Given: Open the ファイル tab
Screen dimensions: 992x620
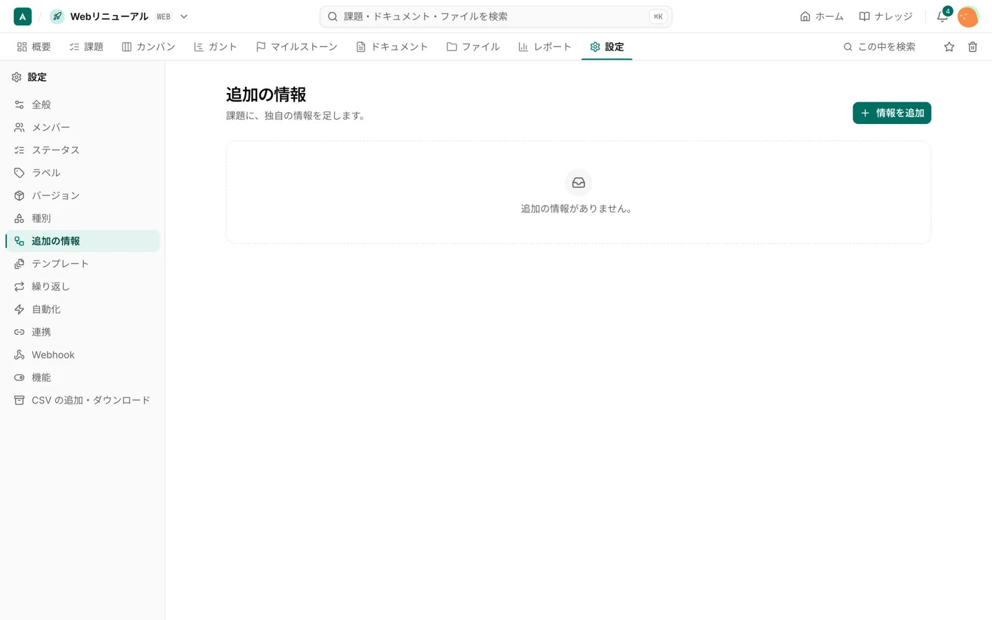Looking at the screenshot, I should [473, 46].
